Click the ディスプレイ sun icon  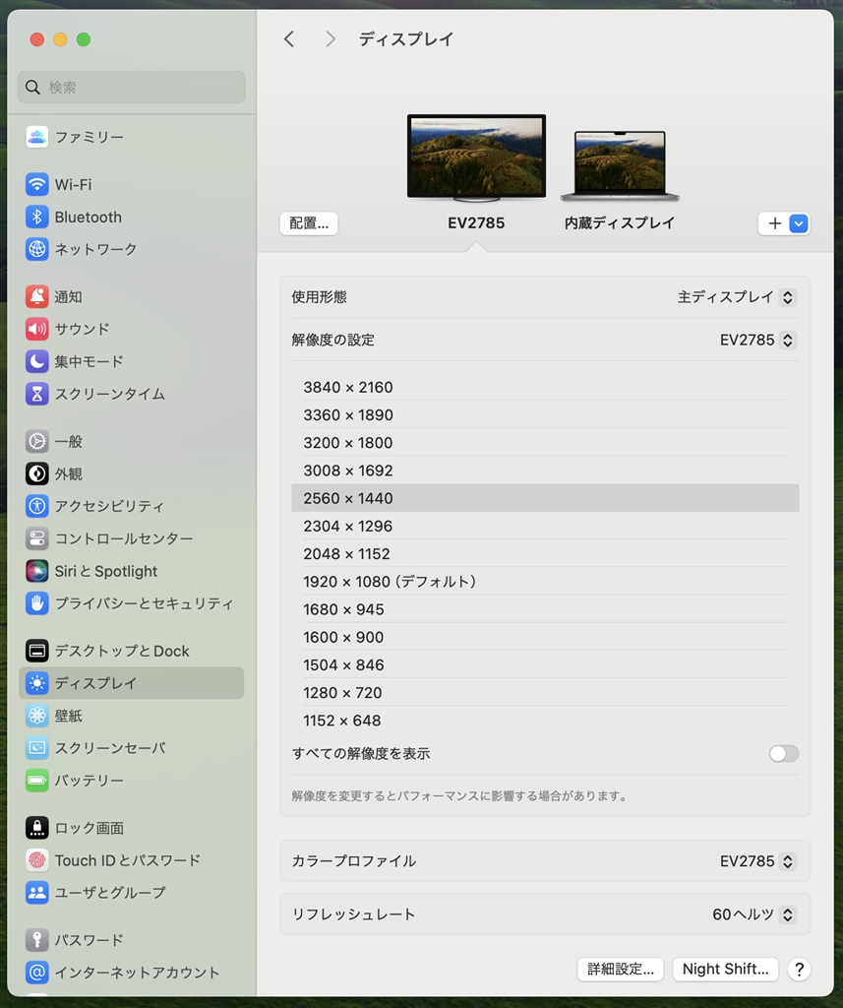(x=37, y=683)
